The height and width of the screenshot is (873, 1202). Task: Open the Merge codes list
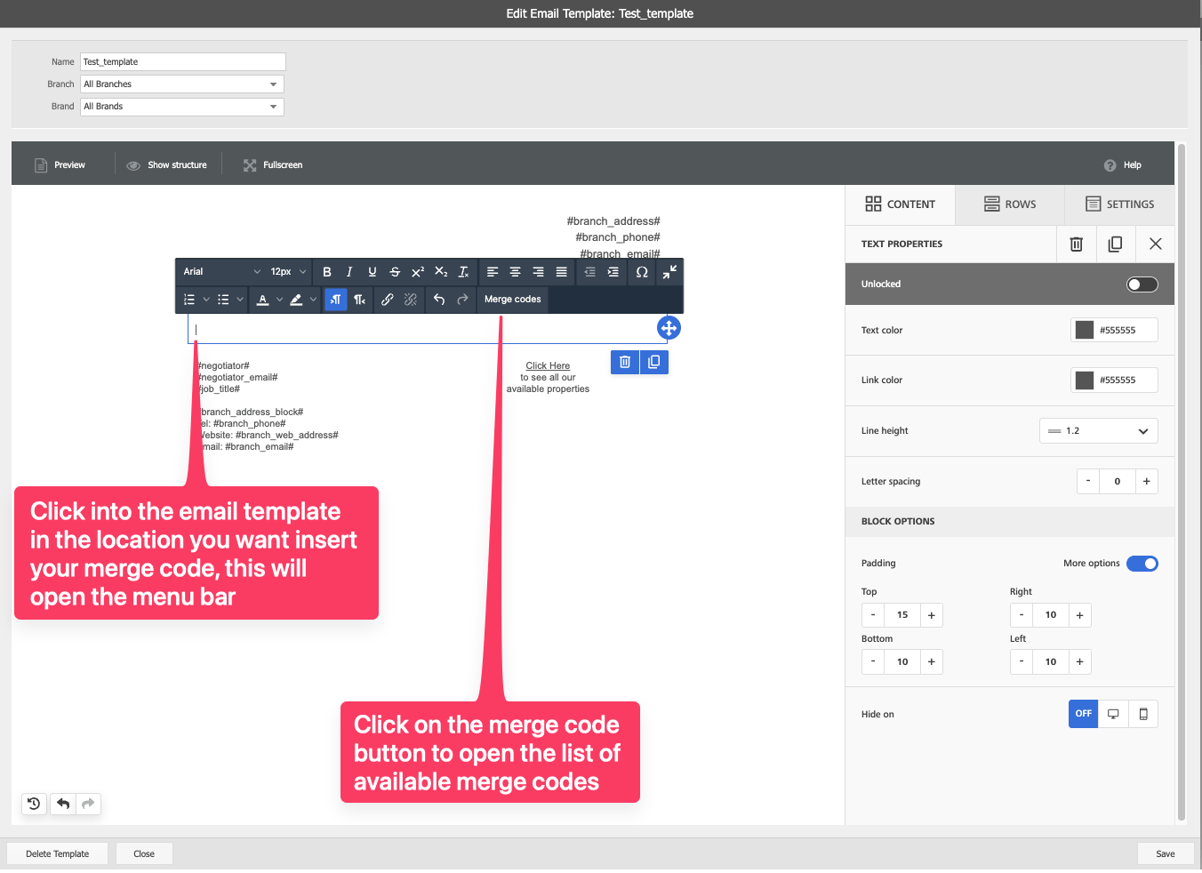tap(512, 300)
